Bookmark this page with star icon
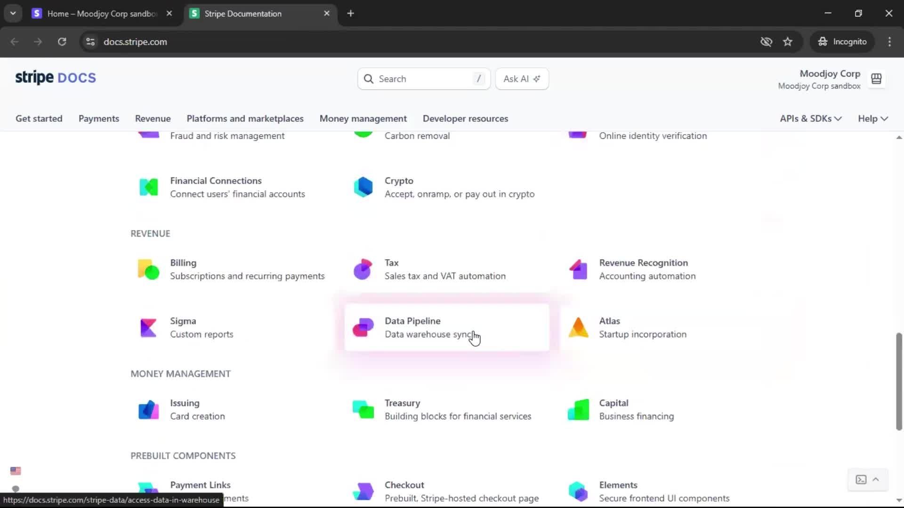This screenshot has width=904, height=508. click(x=788, y=42)
